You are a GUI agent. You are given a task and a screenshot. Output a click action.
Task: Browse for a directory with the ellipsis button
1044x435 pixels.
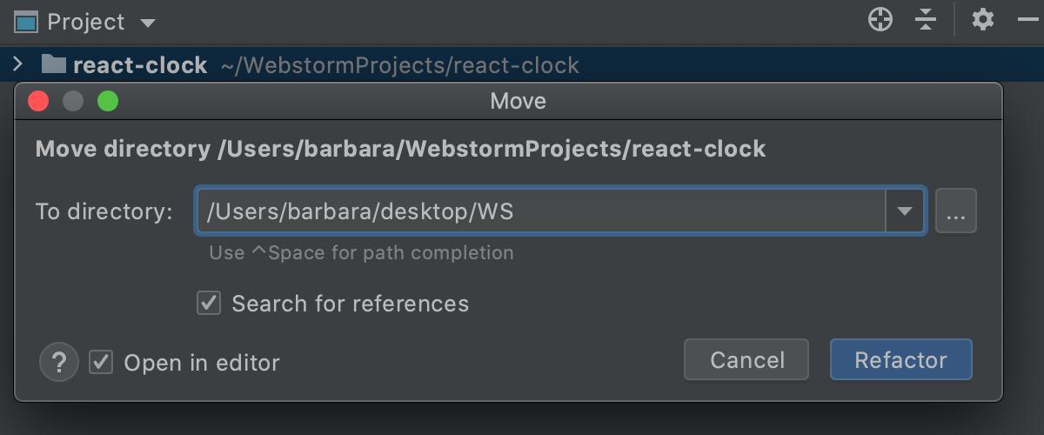click(956, 211)
